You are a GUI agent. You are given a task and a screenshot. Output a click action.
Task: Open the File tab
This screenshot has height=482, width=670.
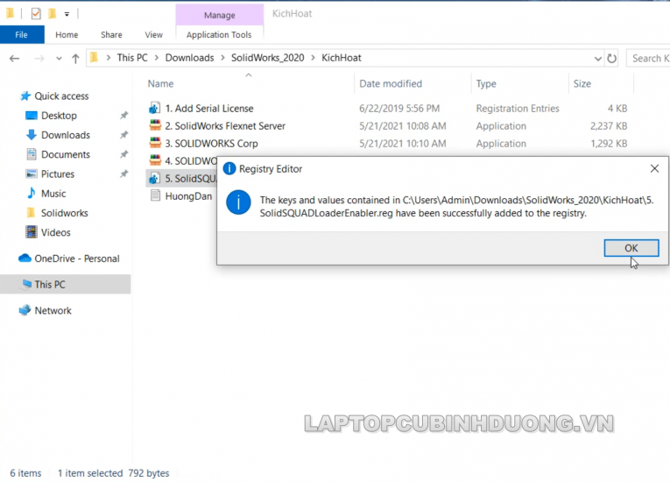(22, 35)
